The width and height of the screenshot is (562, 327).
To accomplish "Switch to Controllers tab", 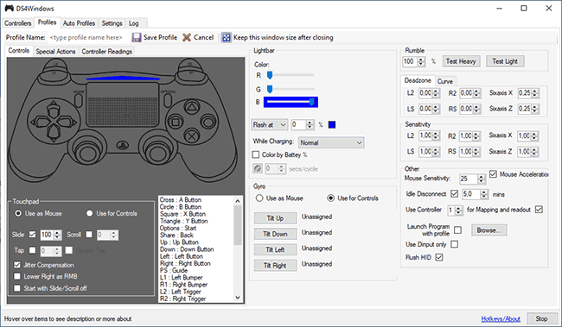I will pyautogui.click(x=18, y=23).
